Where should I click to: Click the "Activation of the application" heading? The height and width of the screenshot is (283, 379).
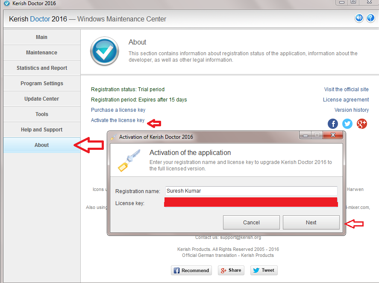(190, 153)
